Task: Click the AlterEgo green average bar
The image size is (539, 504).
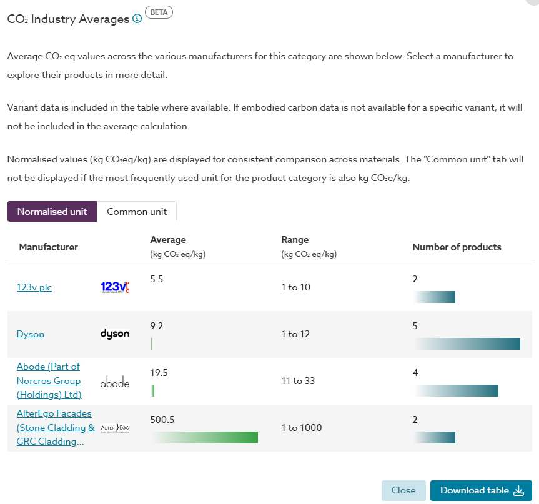Action: pos(205,437)
